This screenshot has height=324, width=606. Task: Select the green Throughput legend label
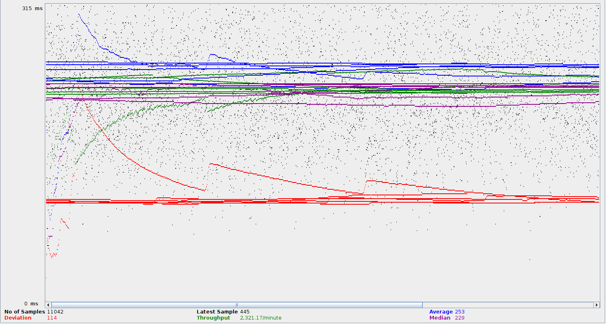click(x=213, y=318)
